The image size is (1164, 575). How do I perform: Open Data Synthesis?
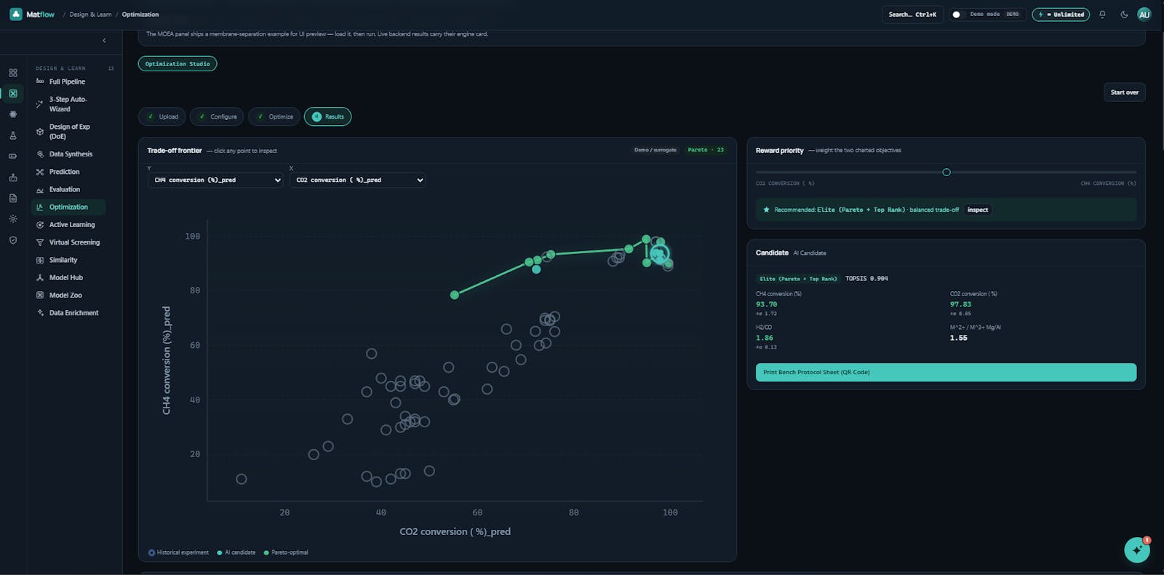tap(68, 154)
